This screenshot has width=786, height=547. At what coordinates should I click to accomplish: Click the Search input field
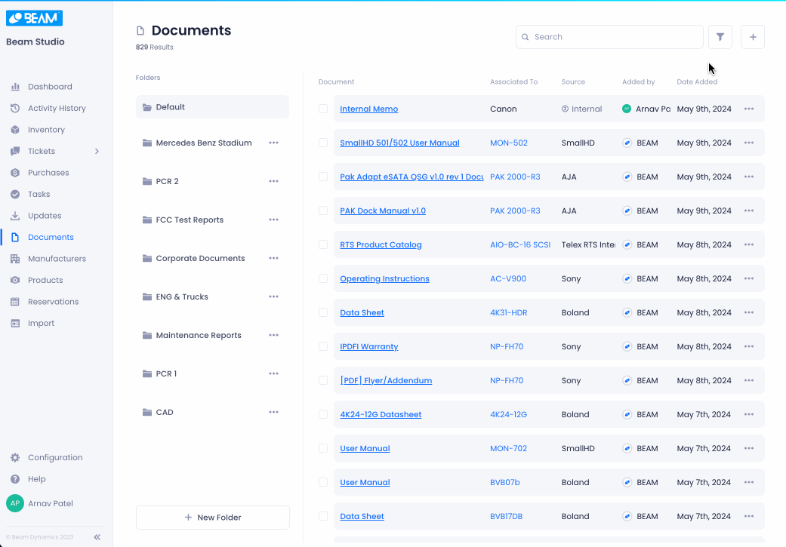coord(609,37)
